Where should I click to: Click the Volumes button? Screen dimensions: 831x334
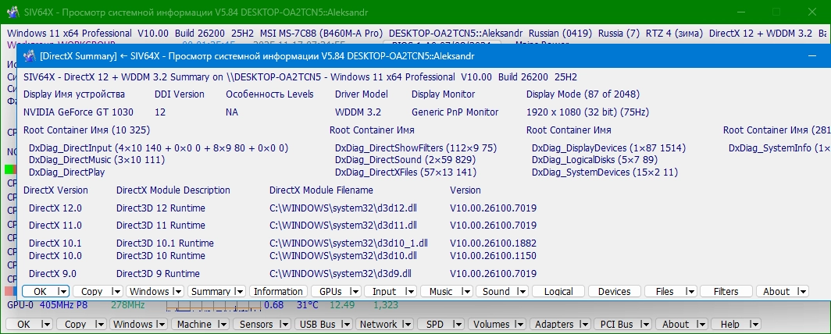click(x=490, y=324)
